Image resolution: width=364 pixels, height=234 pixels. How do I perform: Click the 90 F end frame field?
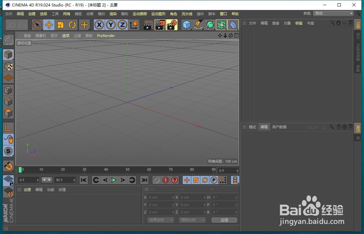tap(65, 180)
